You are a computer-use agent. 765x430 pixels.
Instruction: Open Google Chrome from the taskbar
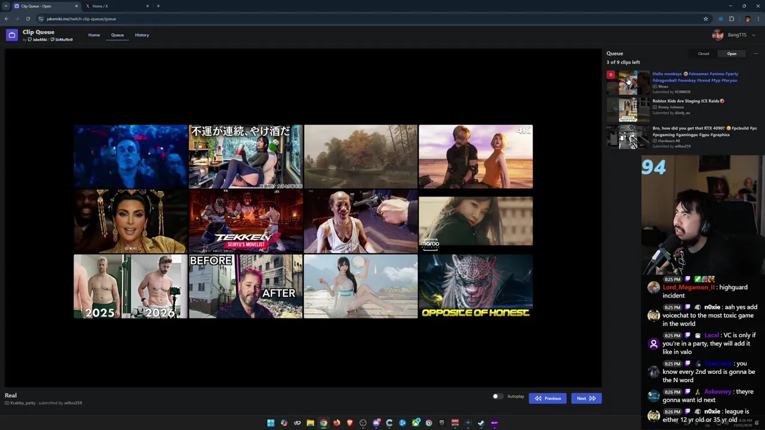click(323, 423)
